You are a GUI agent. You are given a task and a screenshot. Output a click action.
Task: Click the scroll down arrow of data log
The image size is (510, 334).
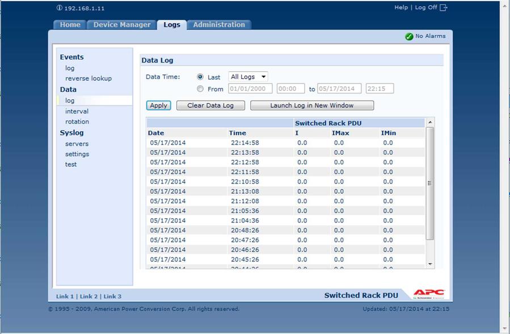[x=430, y=264]
